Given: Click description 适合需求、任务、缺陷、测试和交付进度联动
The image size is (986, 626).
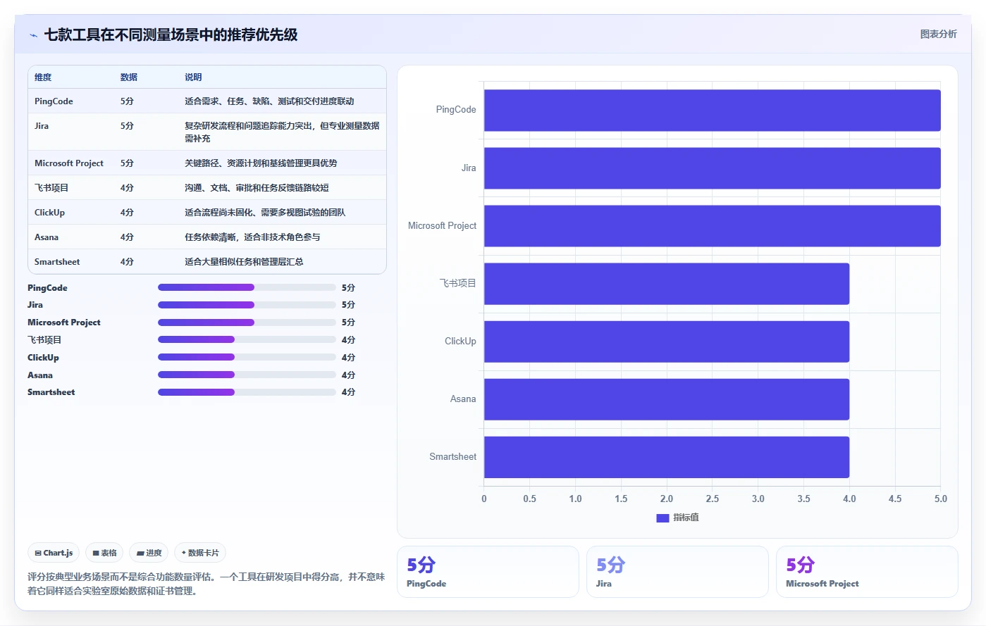Looking at the screenshot, I should (269, 101).
